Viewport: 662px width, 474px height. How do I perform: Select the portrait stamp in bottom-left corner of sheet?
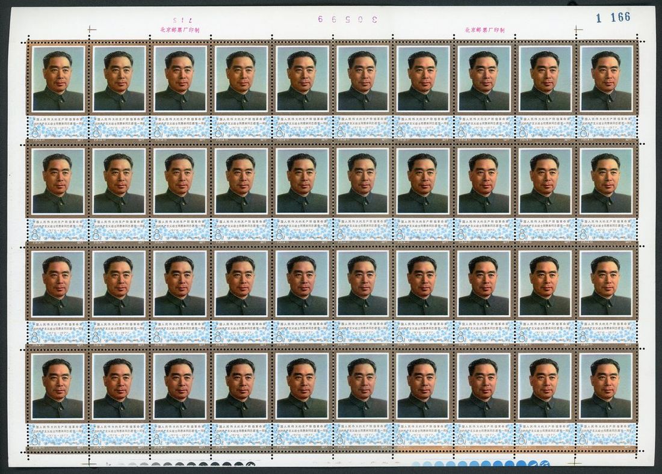point(58,386)
